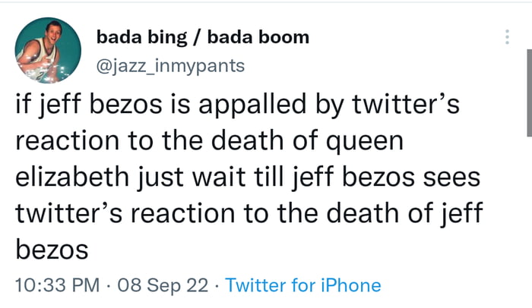The height and width of the screenshot is (308, 532).
Task: Click the word "PM" in the timestamp
Action: (x=86, y=285)
